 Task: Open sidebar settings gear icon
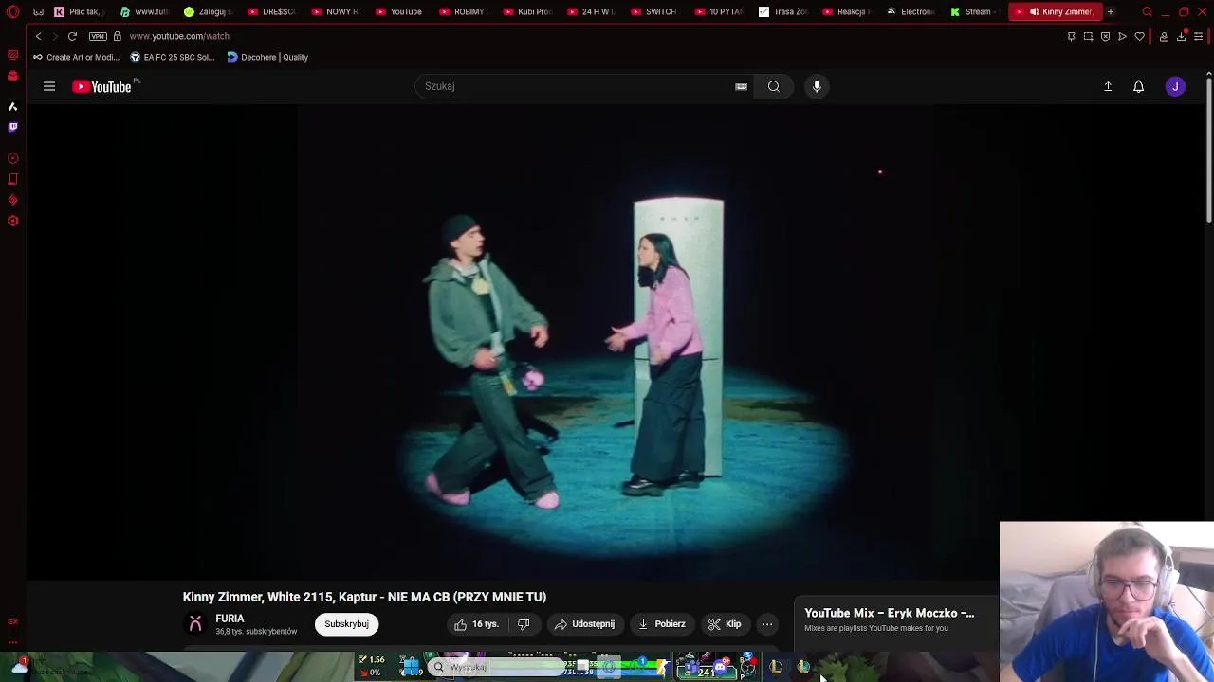[12, 221]
